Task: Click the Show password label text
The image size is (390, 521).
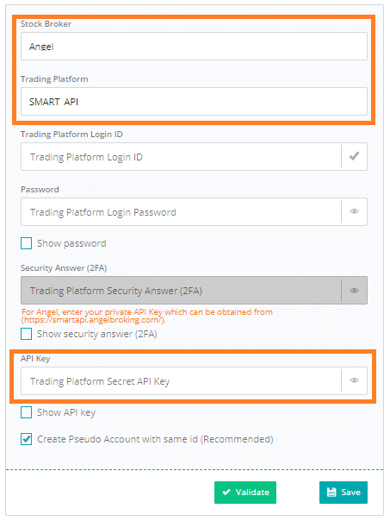Action: pyautogui.click(x=71, y=243)
